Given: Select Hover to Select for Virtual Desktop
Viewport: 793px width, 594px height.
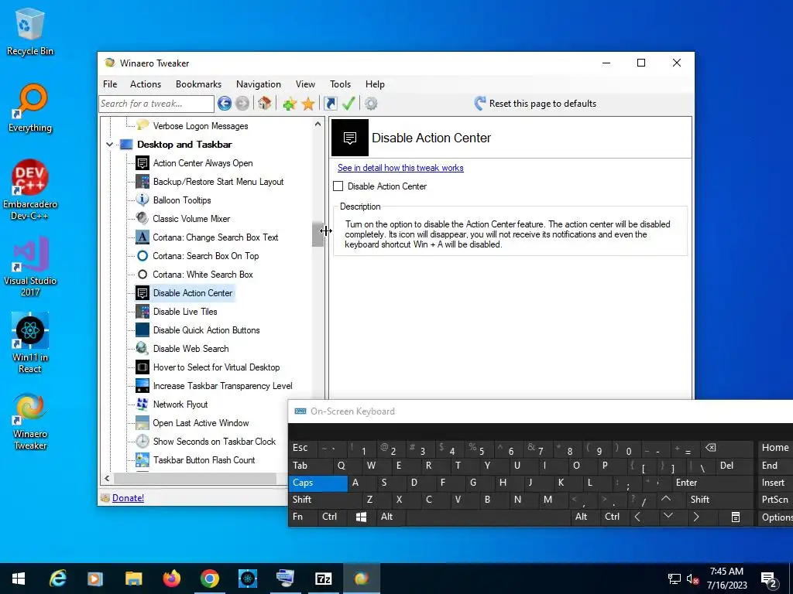Looking at the screenshot, I should point(216,367).
